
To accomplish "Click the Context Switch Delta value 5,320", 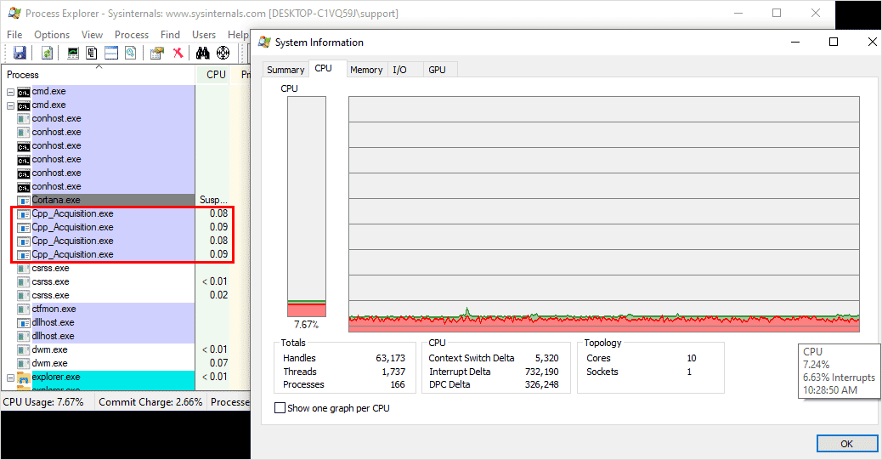I will [x=546, y=358].
